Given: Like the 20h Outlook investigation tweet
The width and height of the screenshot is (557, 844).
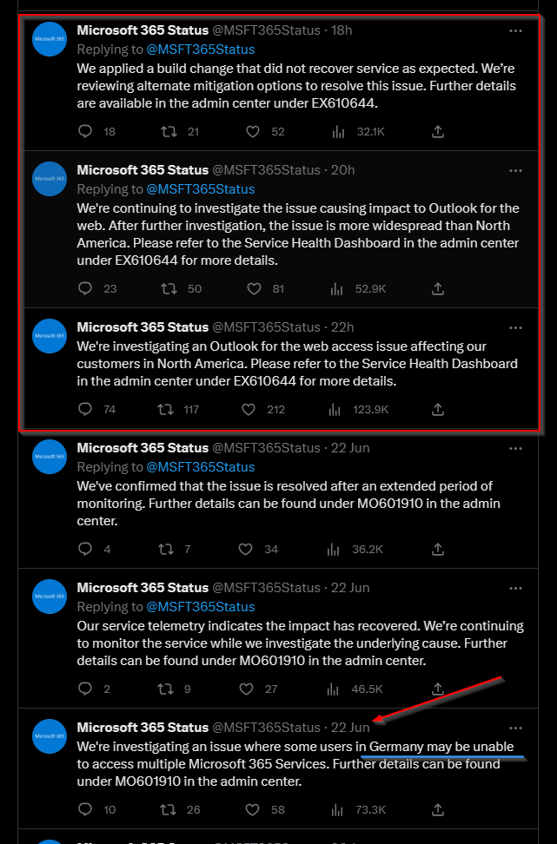Looking at the screenshot, I should tap(253, 288).
